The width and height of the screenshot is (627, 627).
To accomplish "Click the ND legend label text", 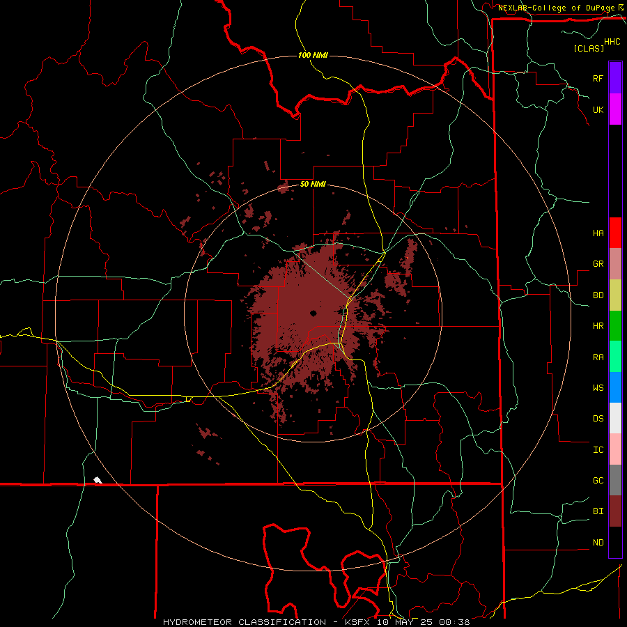I will [598, 543].
